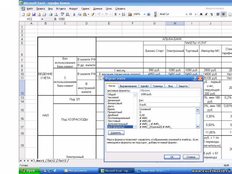Switch to the Защита tab
Image resolution: width=232 pixels, height=174 pixels.
click(183, 86)
